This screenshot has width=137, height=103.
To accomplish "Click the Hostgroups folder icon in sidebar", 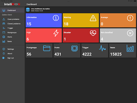I will [4, 32].
